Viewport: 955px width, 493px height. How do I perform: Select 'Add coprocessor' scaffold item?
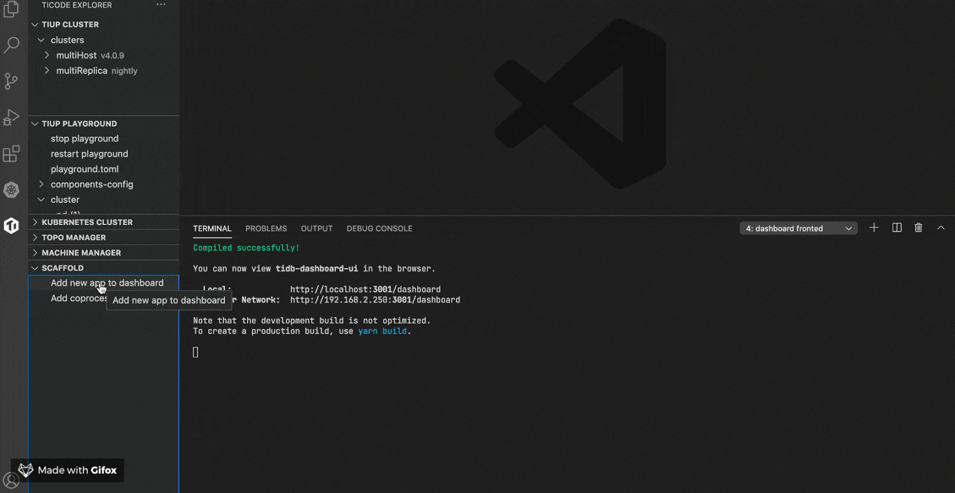(79, 298)
